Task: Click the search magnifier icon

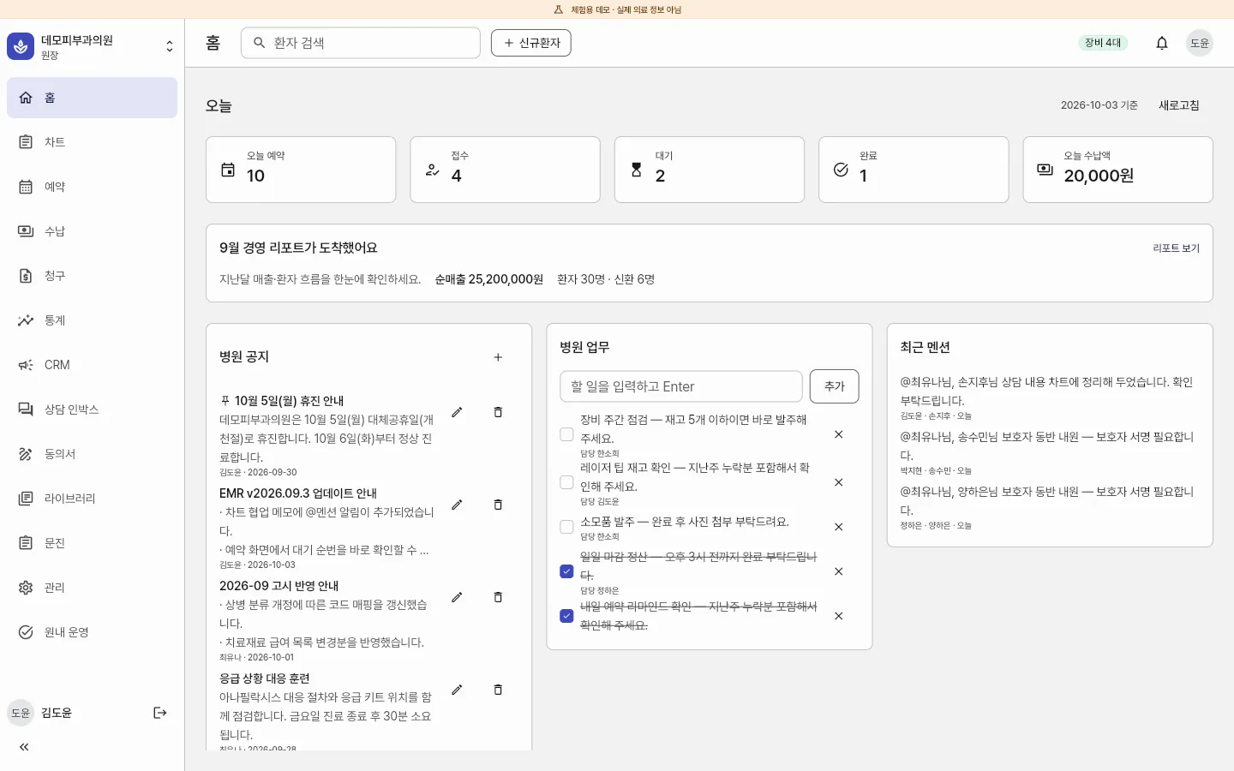Action: click(x=260, y=43)
